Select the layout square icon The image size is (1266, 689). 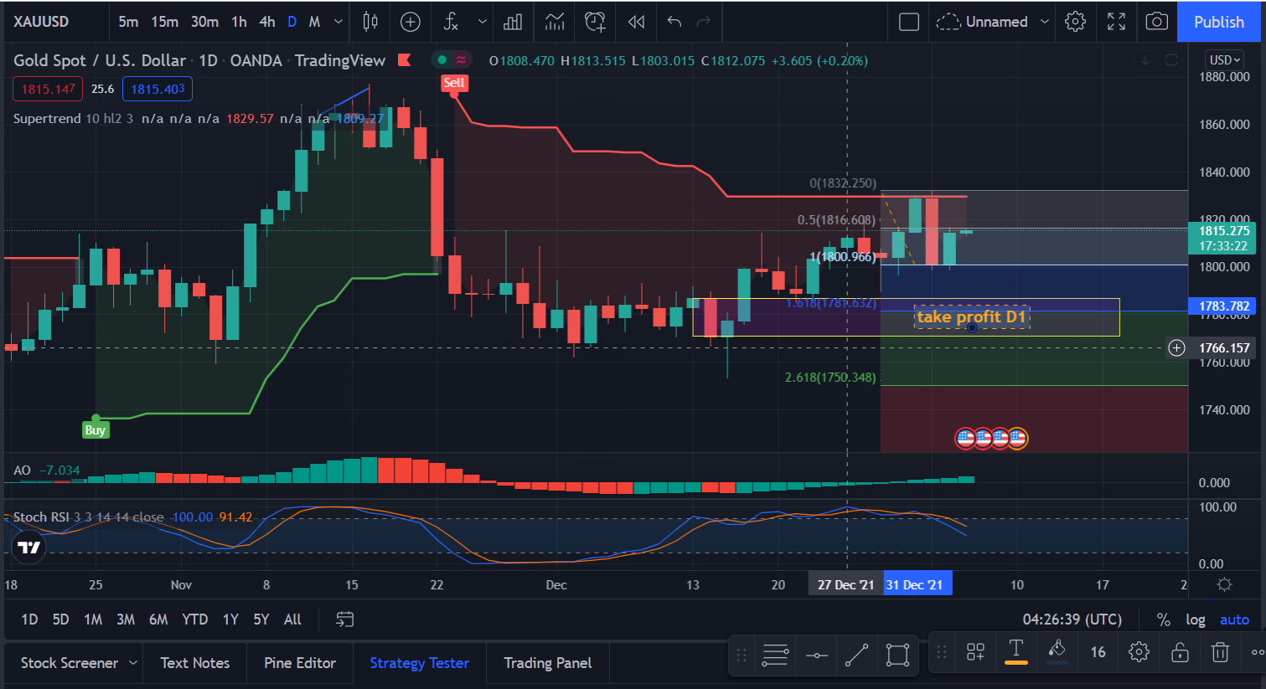[x=908, y=22]
